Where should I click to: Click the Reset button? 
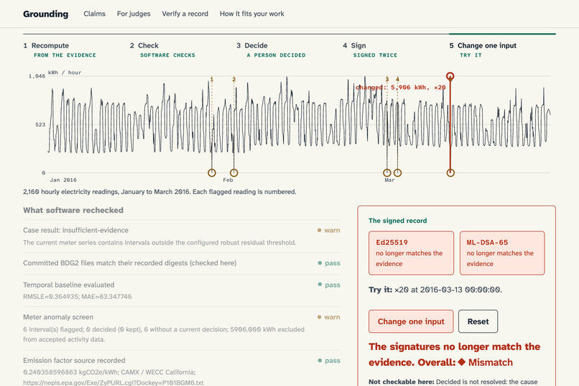coord(478,321)
